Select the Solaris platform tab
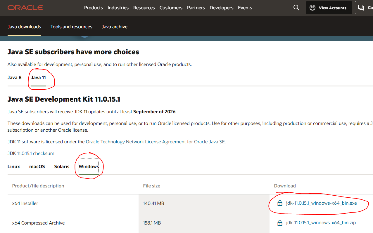The image size is (373, 233). coord(62,166)
